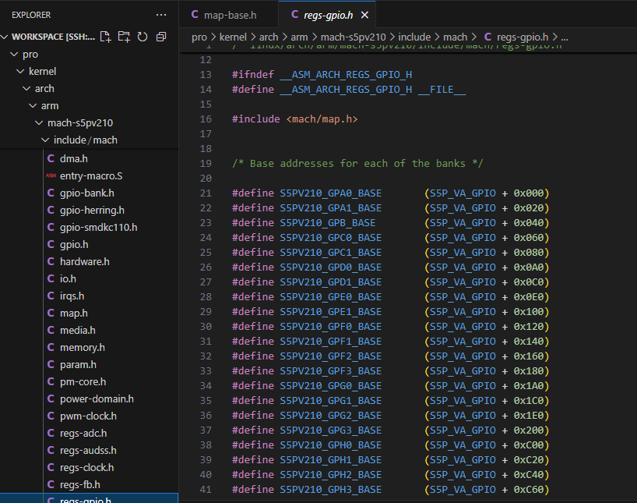Collapse the mach-s5pv210 folder
637x503 pixels.
[39, 122]
